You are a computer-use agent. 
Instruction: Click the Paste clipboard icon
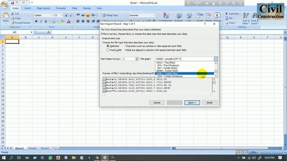6,16
